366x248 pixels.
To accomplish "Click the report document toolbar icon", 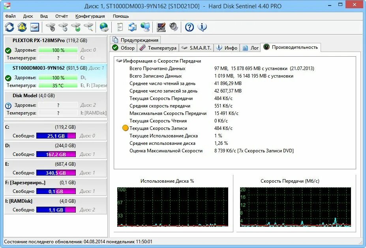I will click(x=120, y=27).
